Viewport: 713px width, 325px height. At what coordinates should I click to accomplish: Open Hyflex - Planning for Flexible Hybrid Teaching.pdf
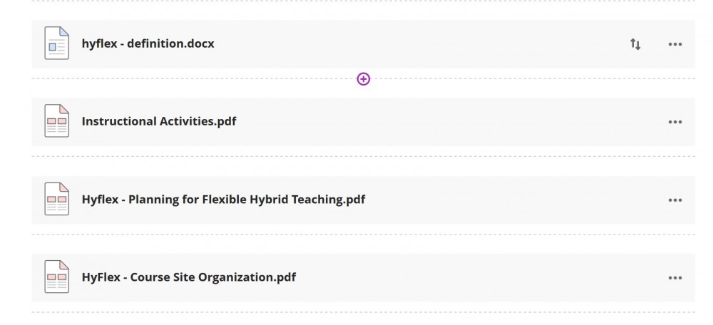[x=223, y=200]
